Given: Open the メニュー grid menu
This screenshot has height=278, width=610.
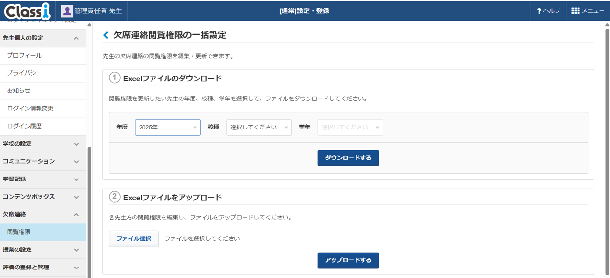Looking at the screenshot, I should click(x=588, y=10).
